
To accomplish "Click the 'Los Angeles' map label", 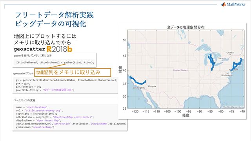I will (x=139, y=88).
